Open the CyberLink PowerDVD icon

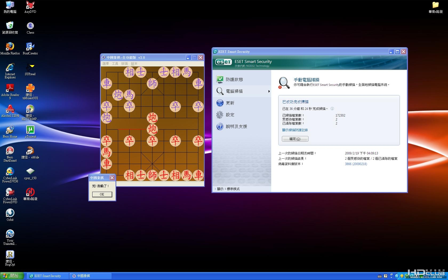point(10,196)
